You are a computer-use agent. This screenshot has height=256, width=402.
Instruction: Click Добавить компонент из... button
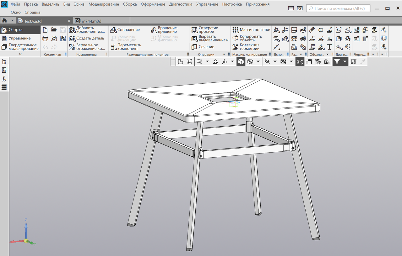[87, 30]
